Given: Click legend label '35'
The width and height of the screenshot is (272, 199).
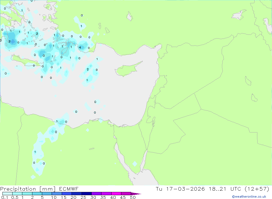Looking at the screenshot, I should point(103,197).
